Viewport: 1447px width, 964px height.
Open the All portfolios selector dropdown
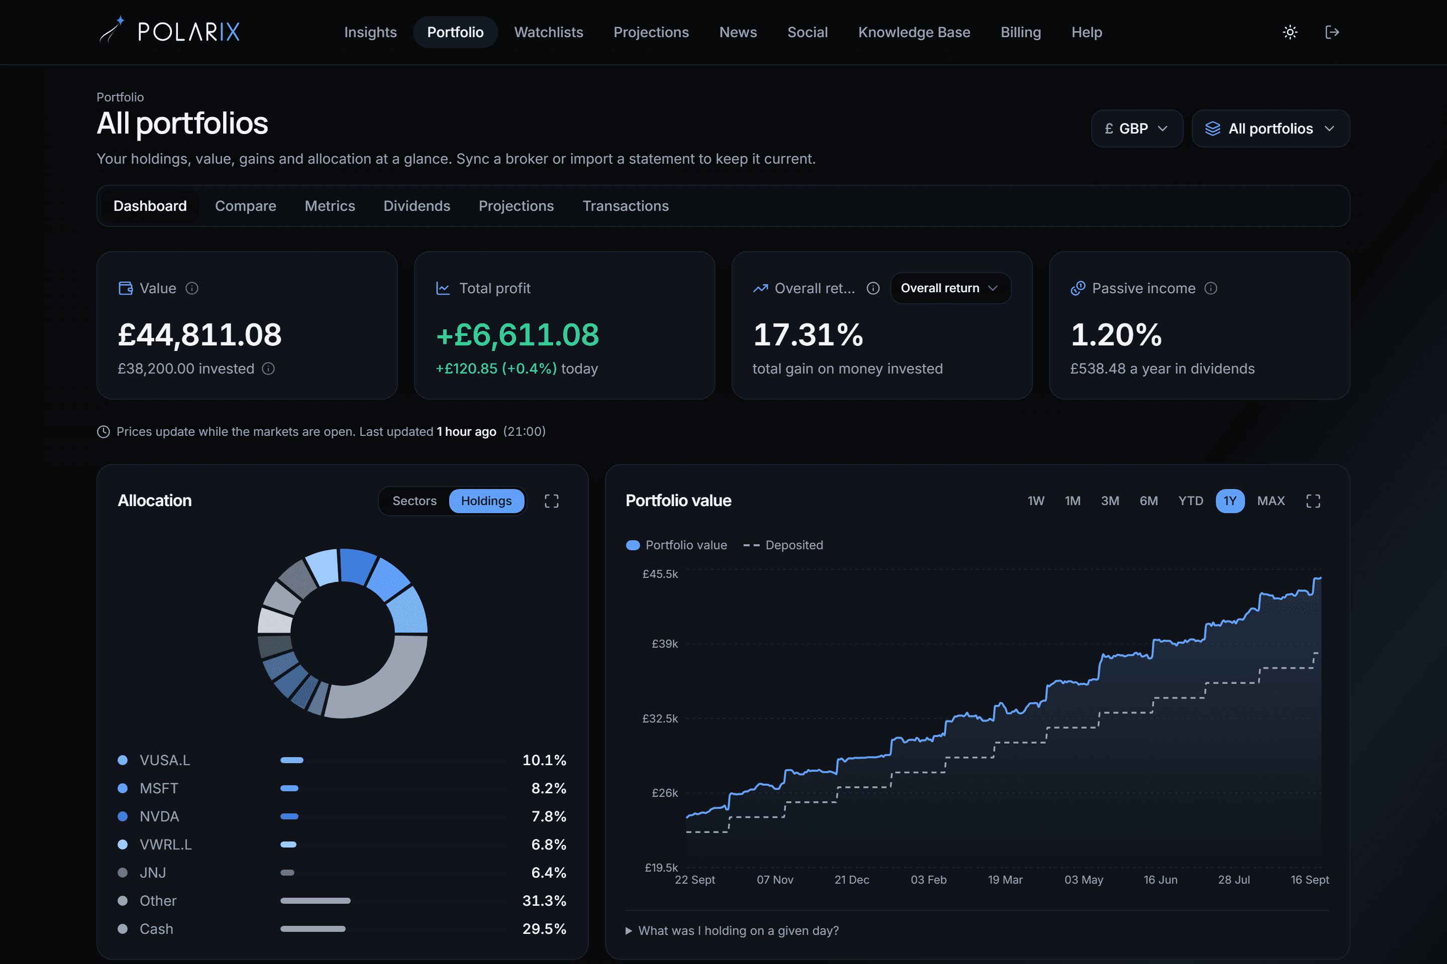click(x=1271, y=129)
